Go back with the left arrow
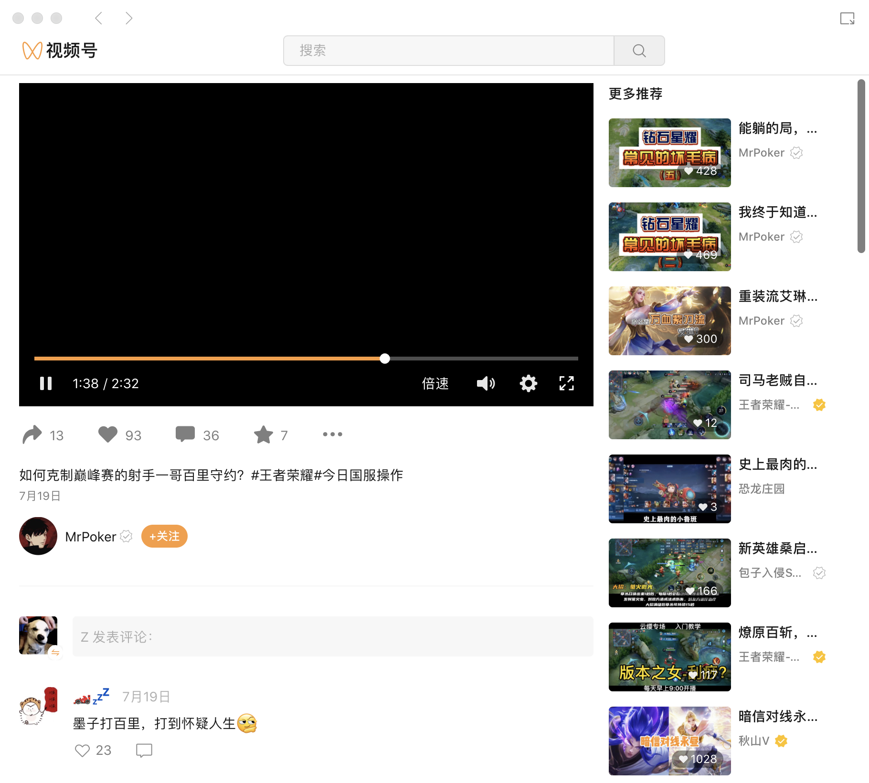Image resolution: width=869 pixels, height=783 pixels. [99, 18]
